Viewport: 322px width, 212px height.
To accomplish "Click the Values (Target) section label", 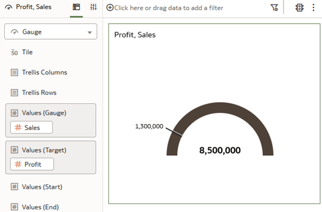I will pos(44,150).
